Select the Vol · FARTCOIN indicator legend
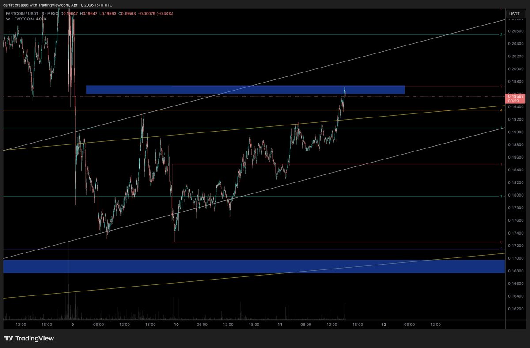Image resolution: width=530 pixels, height=348 pixels. [x=19, y=19]
